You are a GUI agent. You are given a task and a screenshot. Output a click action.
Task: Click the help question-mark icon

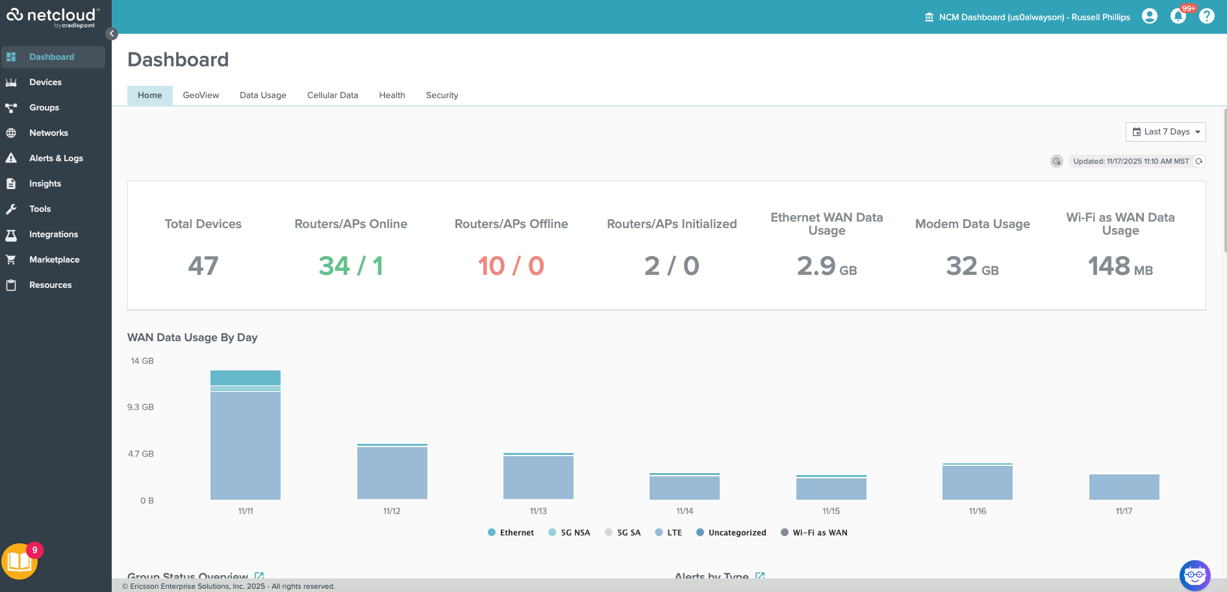(1206, 15)
